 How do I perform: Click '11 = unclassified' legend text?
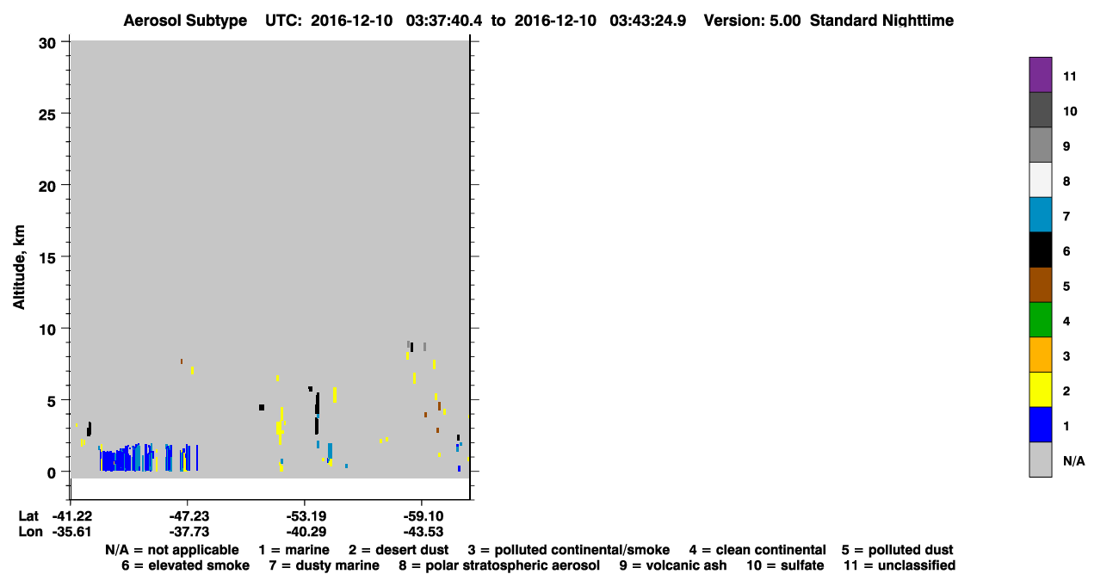(x=899, y=565)
